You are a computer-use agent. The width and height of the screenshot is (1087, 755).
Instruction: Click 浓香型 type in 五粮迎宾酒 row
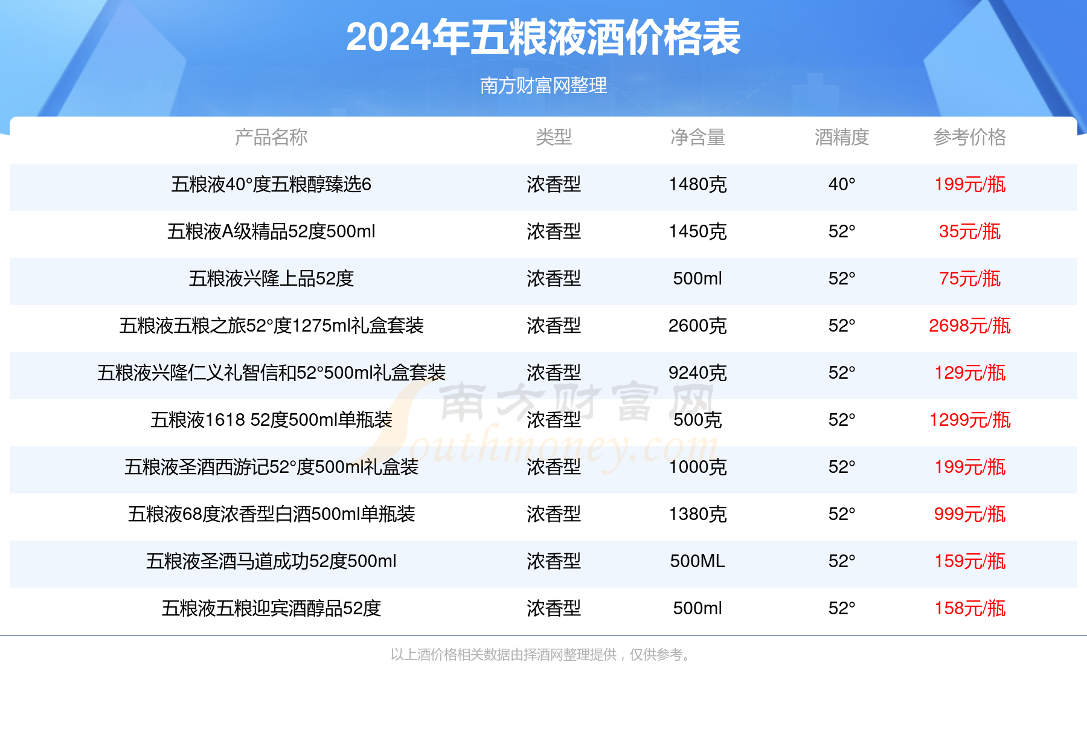point(554,608)
